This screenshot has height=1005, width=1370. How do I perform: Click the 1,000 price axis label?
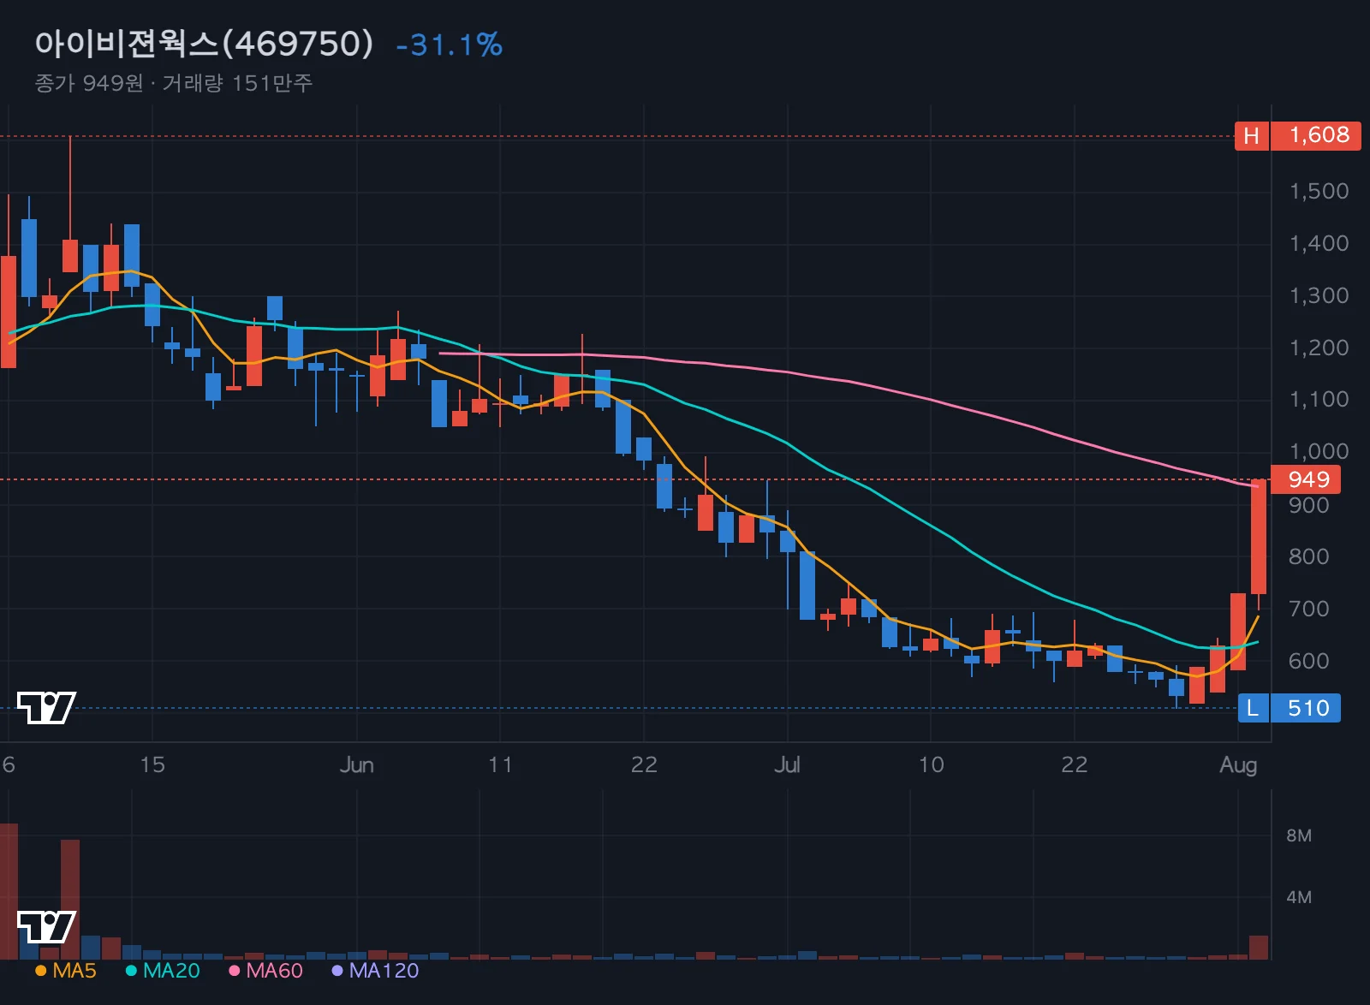[1319, 451]
